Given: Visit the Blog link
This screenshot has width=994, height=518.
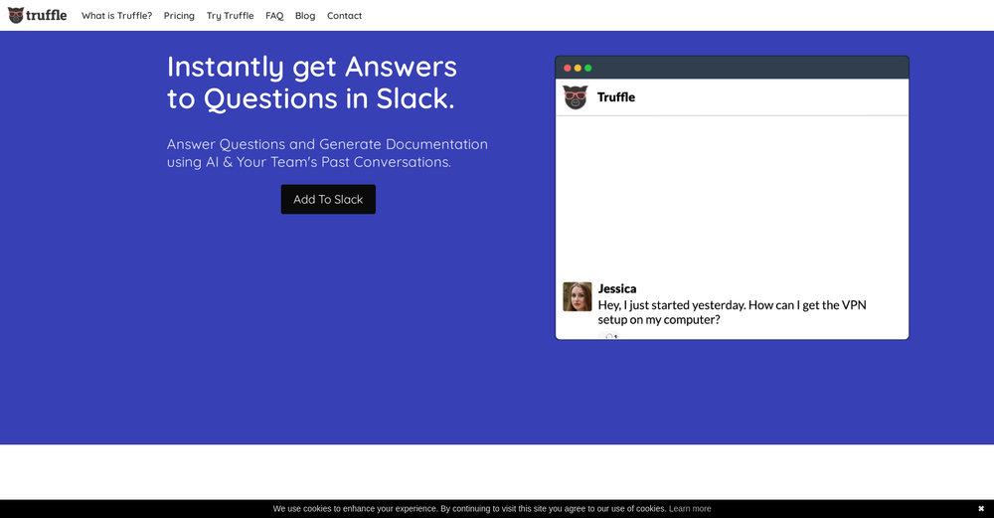Looking at the screenshot, I should 305,16.
